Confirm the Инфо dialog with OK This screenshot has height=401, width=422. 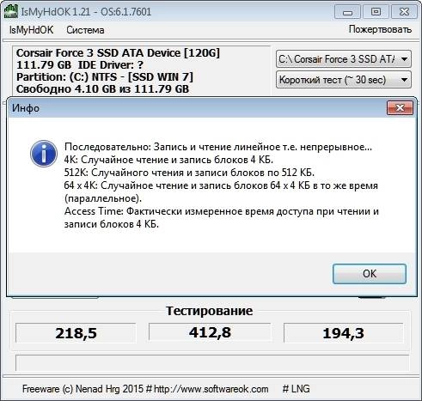pos(370,274)
